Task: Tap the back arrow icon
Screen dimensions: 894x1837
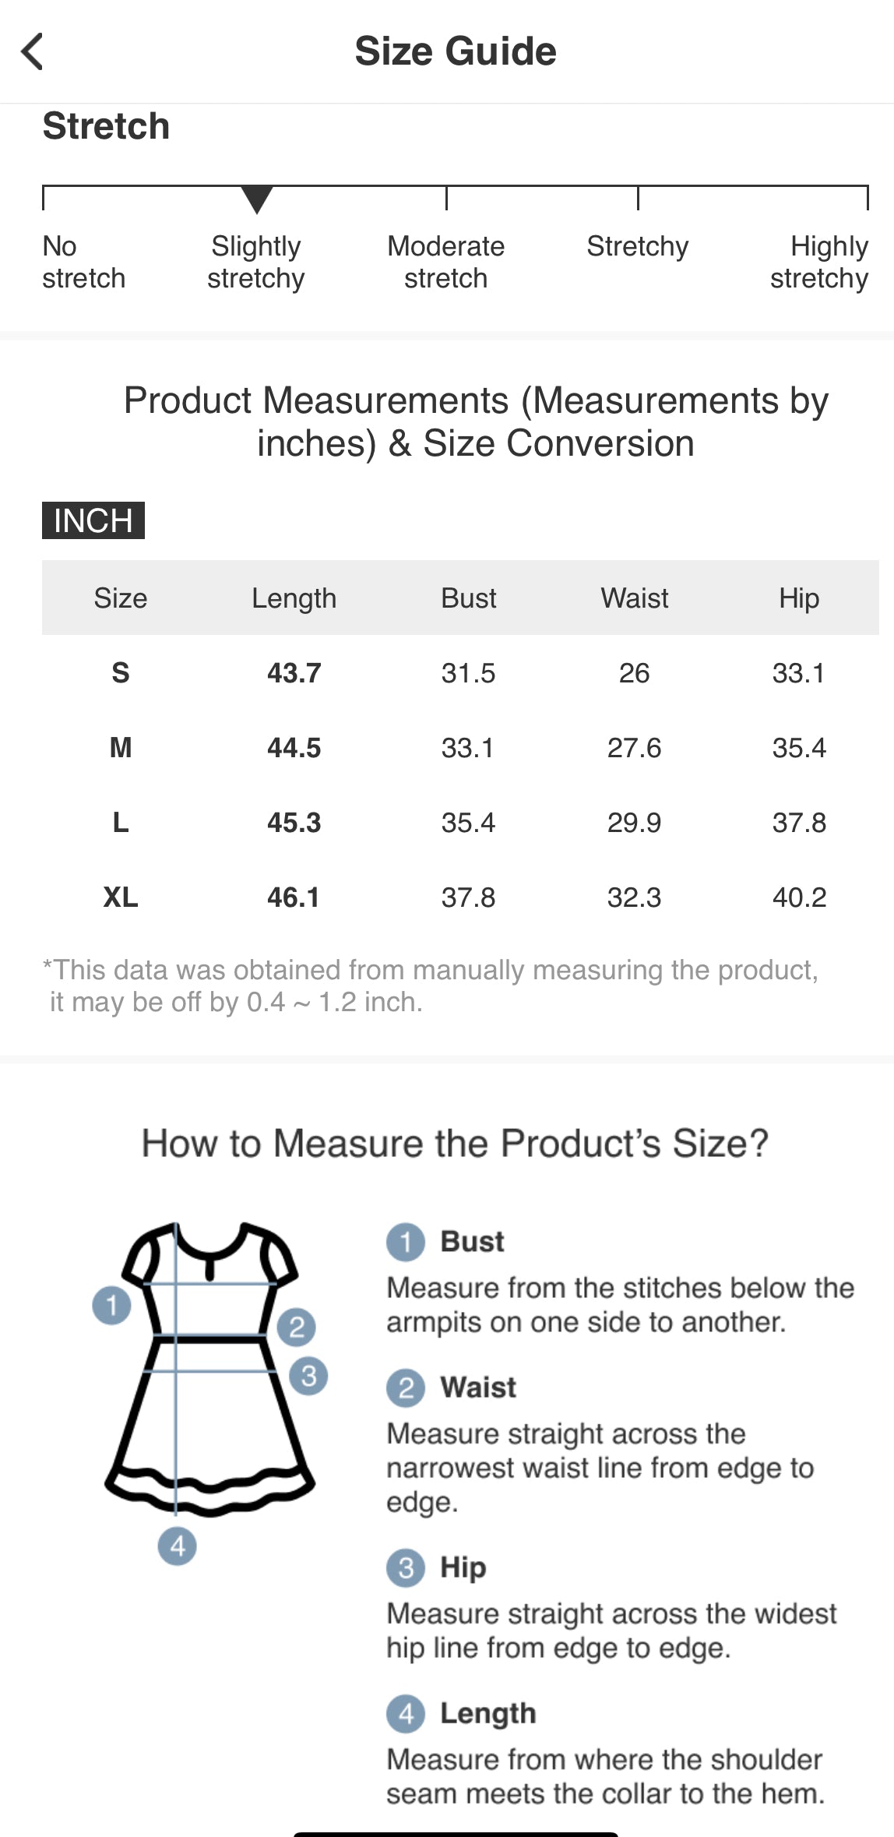Action: pyautogui.click(x=33, y=52)
